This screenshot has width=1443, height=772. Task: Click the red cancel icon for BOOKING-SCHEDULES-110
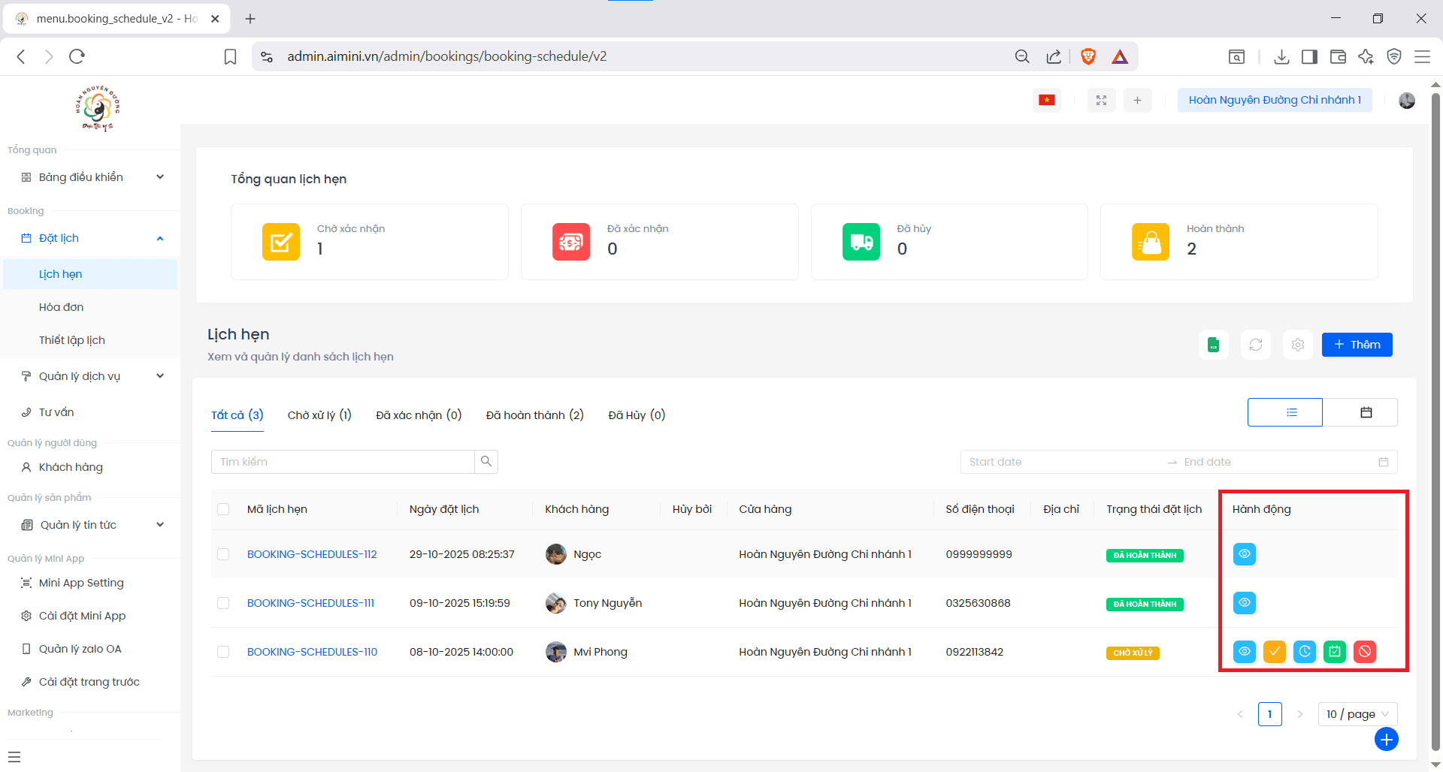tap(1364, 652)
